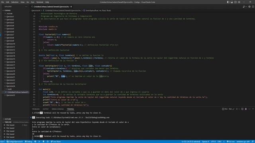The image size is (255, 143).
Task: Collapse the CODIGO root folder
Action: point(8,10)
